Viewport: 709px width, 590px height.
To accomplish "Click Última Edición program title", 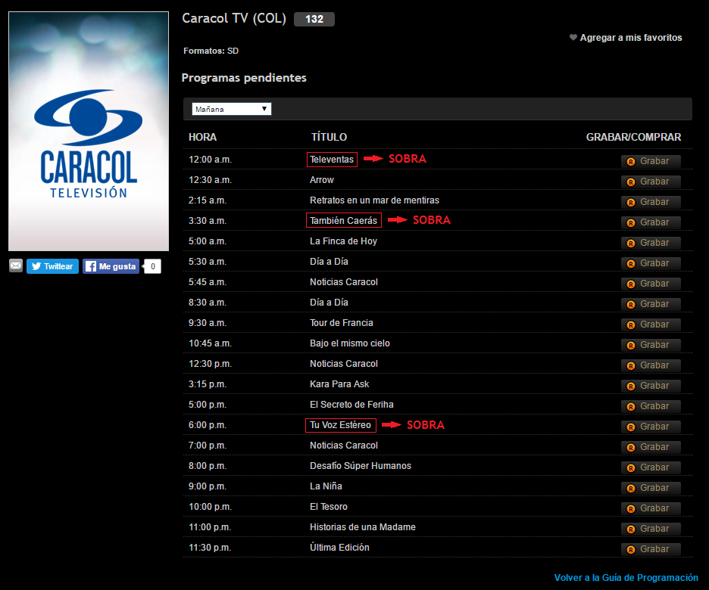I will (339, 547).
